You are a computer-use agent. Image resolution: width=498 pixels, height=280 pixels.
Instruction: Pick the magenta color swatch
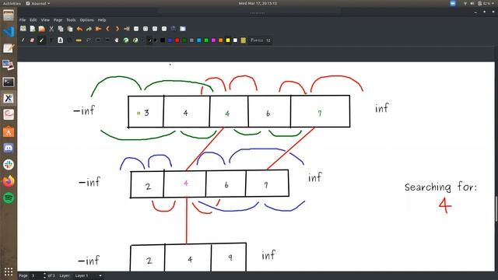(213, 40)
